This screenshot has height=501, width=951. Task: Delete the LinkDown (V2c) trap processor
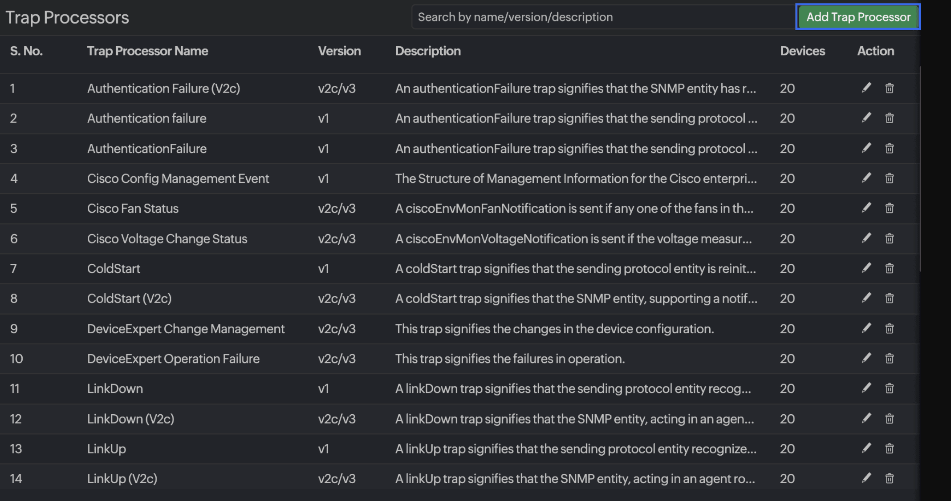pyautogui.click(x=889, y=419)
